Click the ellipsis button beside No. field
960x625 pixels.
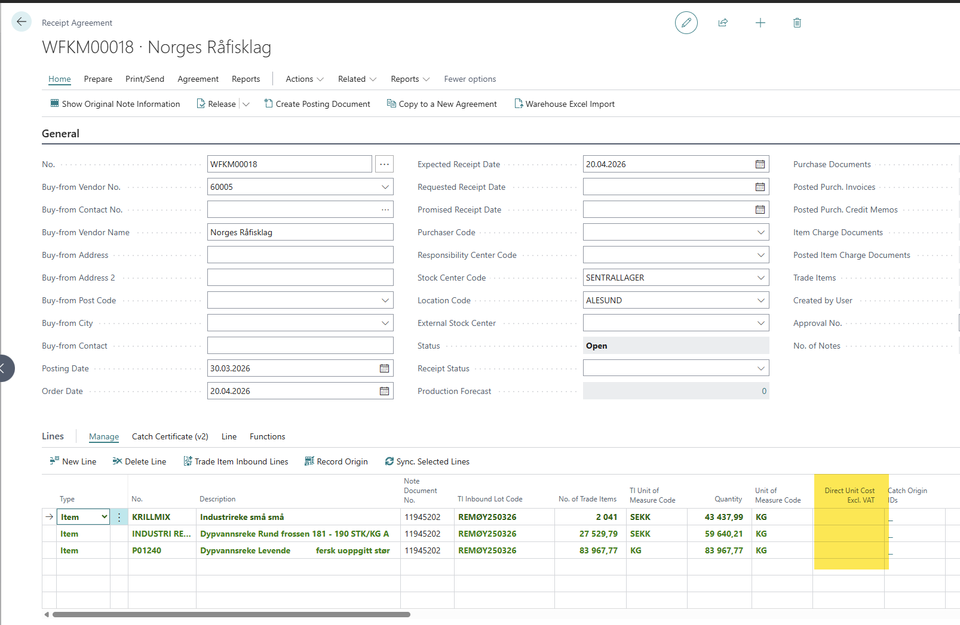tap(384, 164)
